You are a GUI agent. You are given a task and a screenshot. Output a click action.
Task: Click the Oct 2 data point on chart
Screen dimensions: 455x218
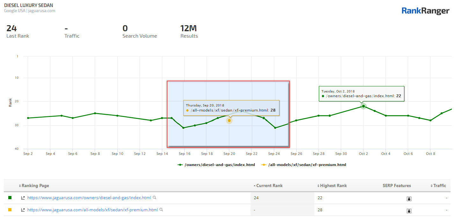[x=363, y=106]
